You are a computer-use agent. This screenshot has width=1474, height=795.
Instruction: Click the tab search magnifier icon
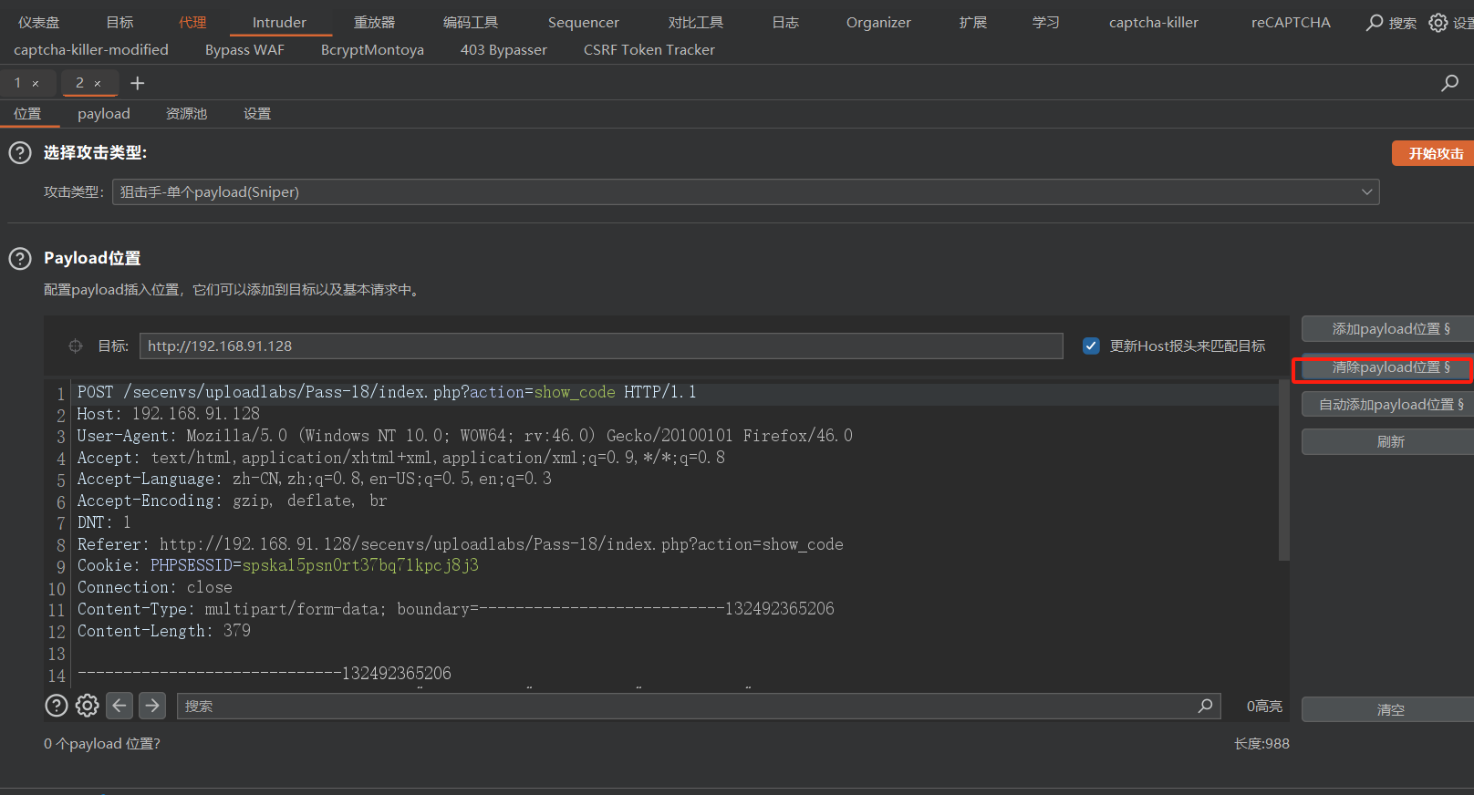pos(1449,83)
